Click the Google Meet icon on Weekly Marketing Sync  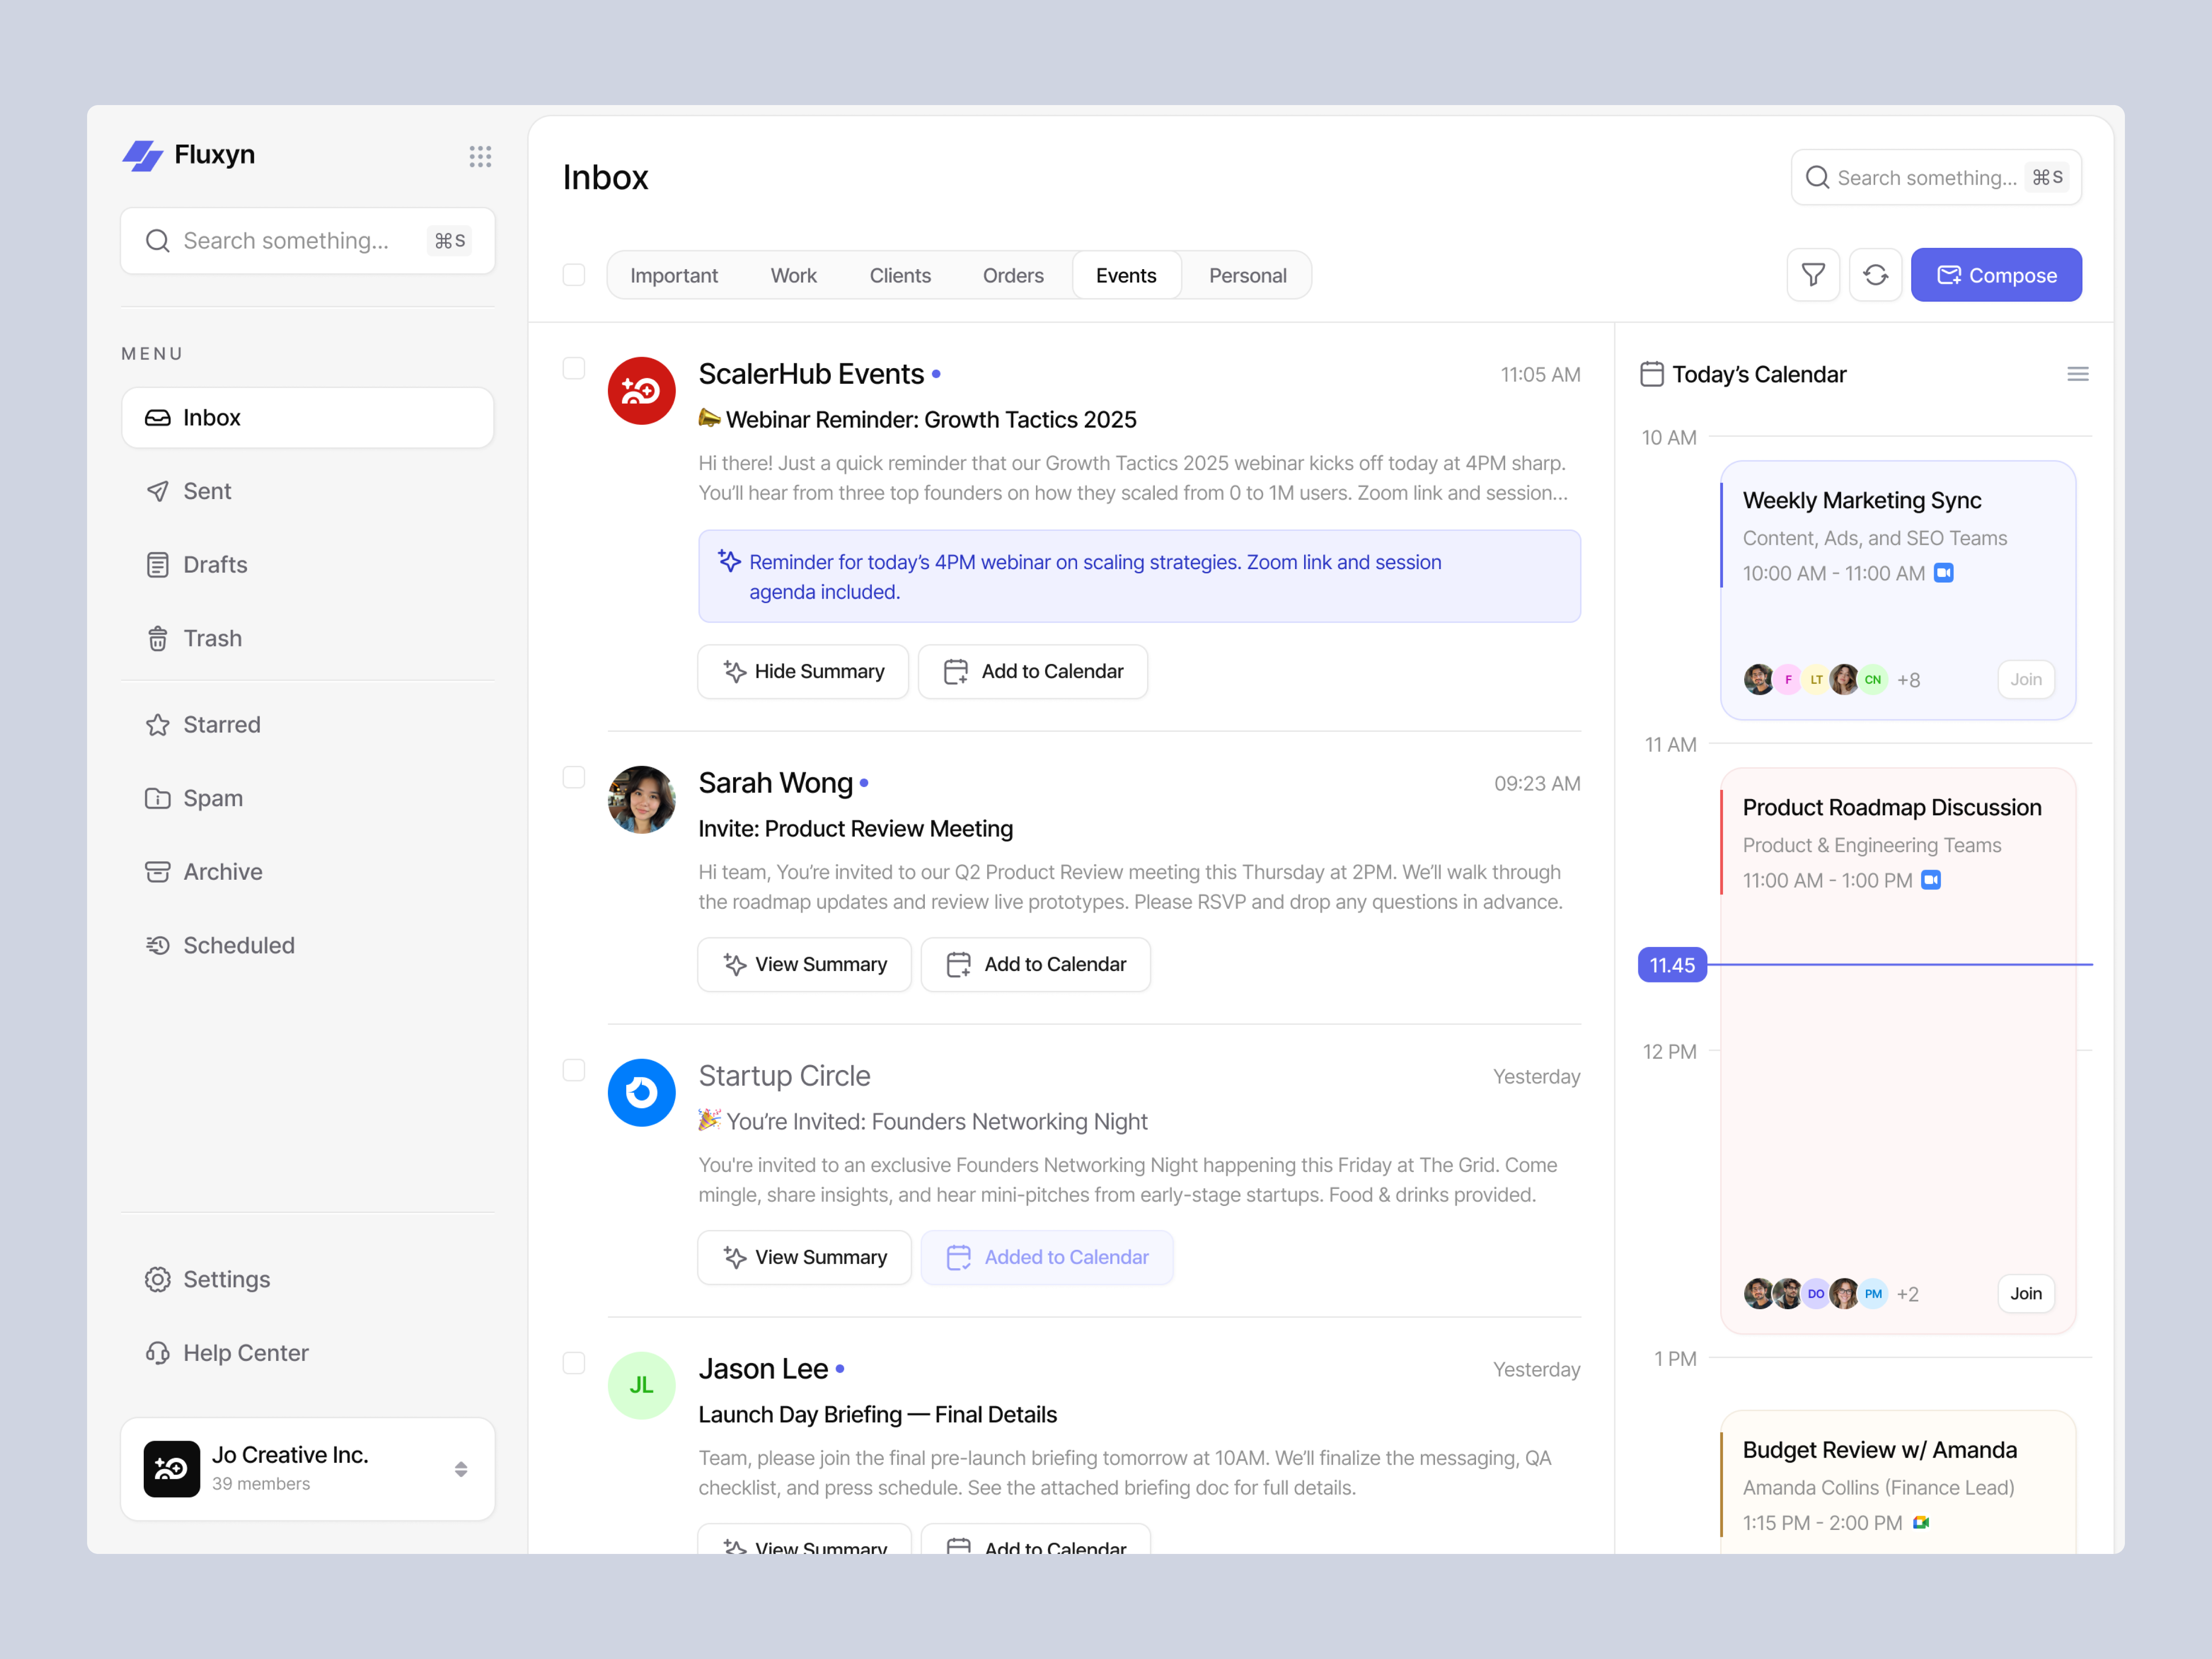[1944, 573]
